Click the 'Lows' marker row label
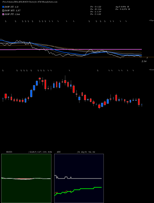Viewport: 154px width, 203px height. click(x=152, y=70)
